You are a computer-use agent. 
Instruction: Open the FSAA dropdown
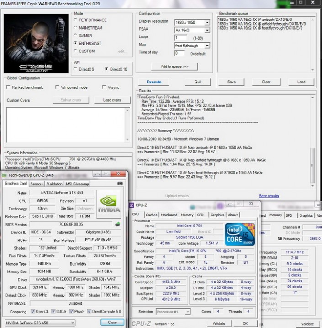point(207,30)
